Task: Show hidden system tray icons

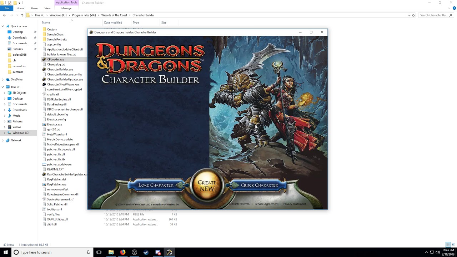Action: point(426,252)
